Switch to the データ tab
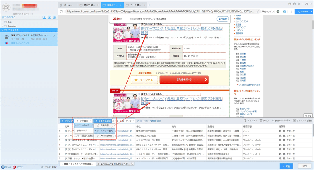Image resolution: width=314 pixels, height=170 pixels. pyautogui.click(x=135, y=5)
